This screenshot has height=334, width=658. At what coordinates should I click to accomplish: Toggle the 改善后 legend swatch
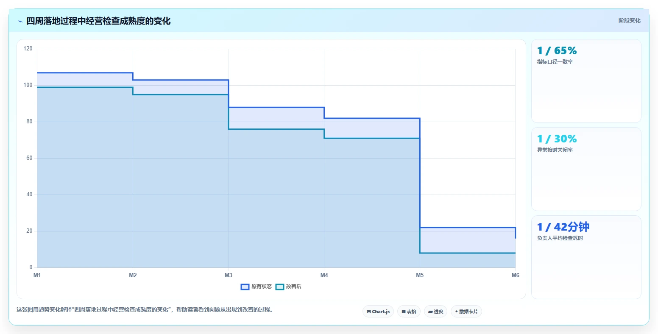click(x=280, y=287)
